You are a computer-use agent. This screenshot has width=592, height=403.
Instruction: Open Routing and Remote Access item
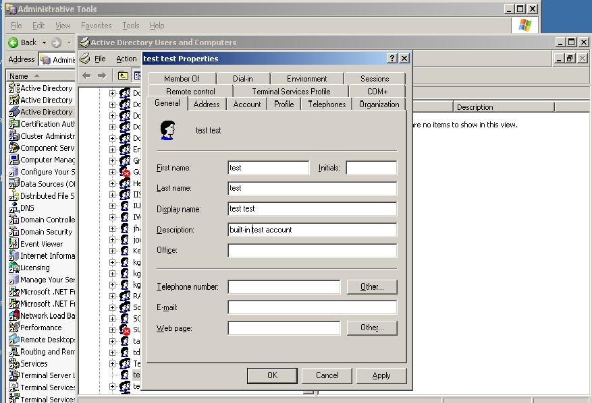42,352
